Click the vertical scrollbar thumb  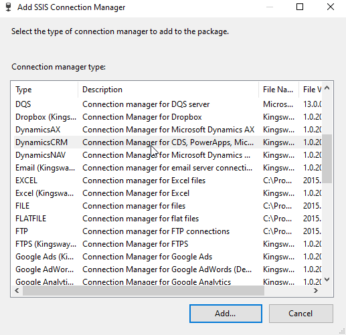point(327,158)
